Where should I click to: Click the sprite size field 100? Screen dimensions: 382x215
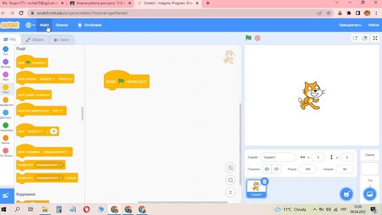point(308,169)
